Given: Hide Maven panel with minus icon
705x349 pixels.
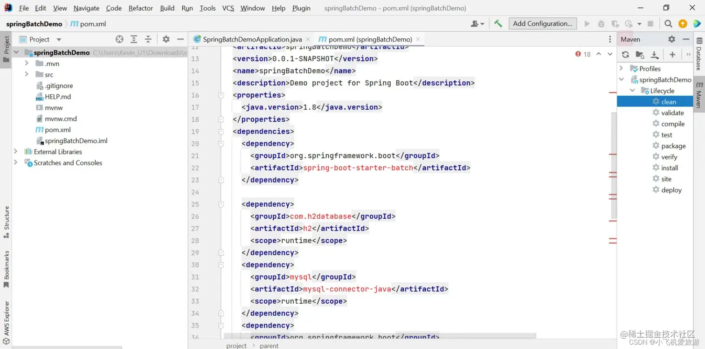Looking at the screenshot, I should (x=685, y=39).
